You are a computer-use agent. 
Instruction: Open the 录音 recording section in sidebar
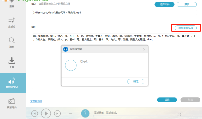click(x=12, y=4)
